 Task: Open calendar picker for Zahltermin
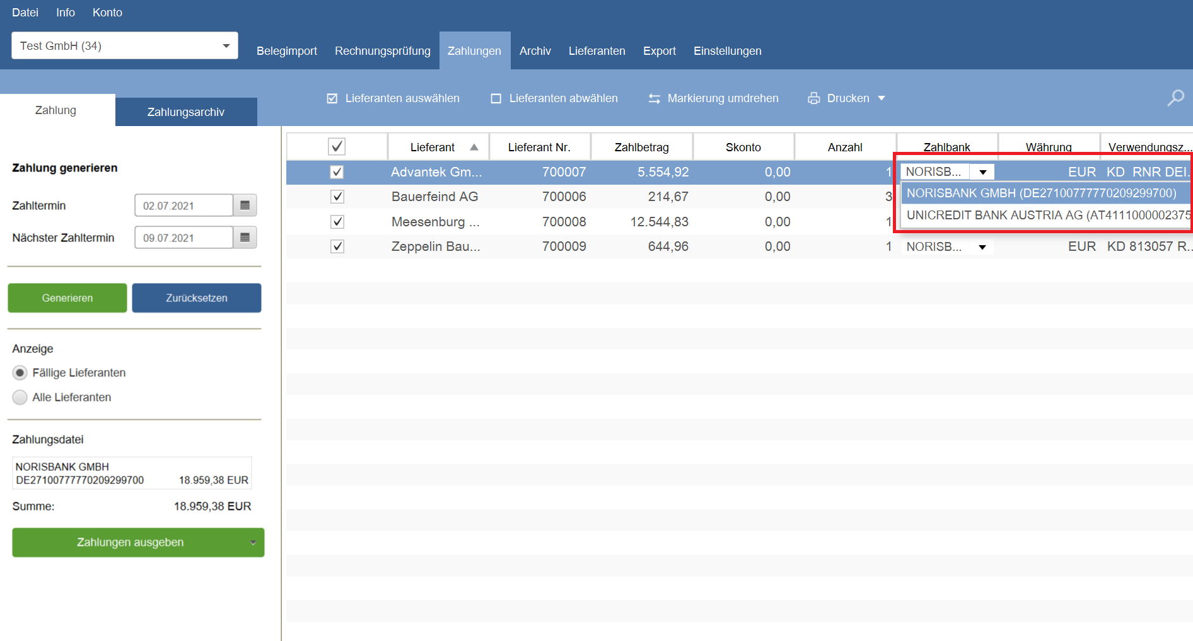point(245,205)
